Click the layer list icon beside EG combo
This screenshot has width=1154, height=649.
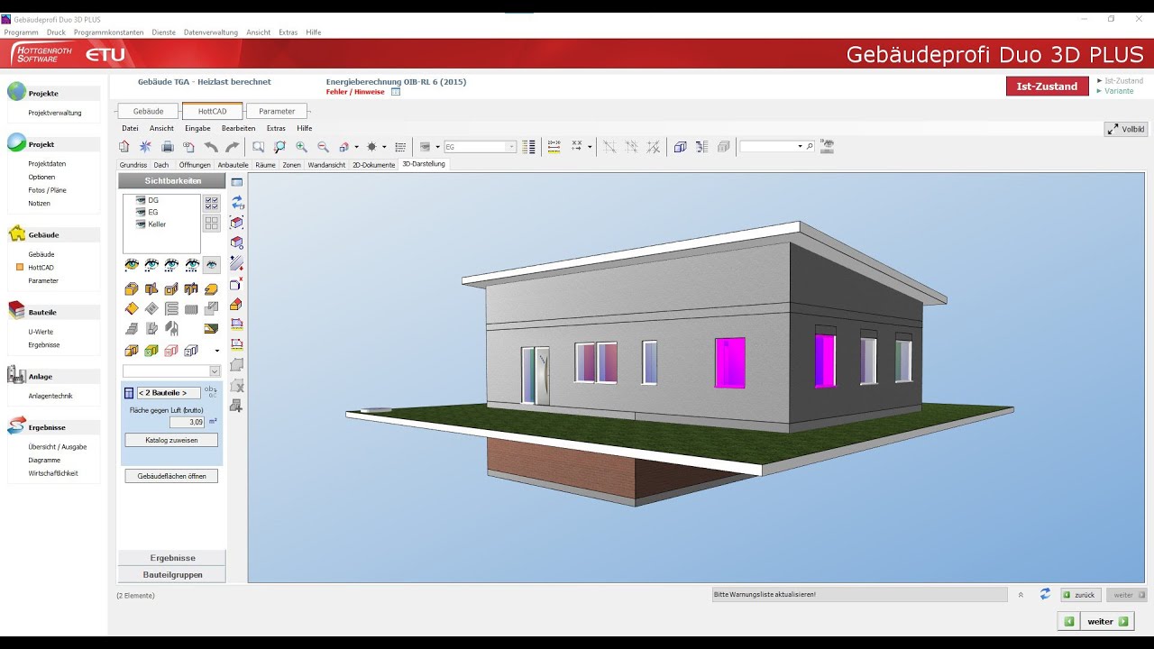528,146
